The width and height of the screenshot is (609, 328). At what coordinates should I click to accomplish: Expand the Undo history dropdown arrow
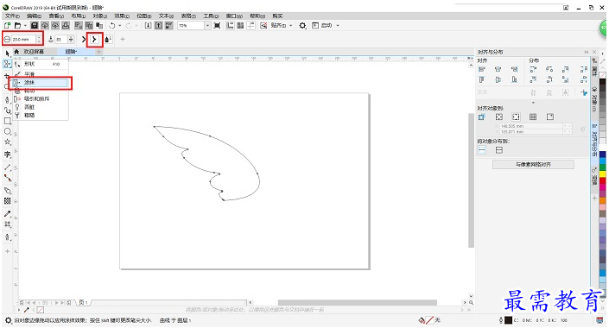tap(119, 26)
